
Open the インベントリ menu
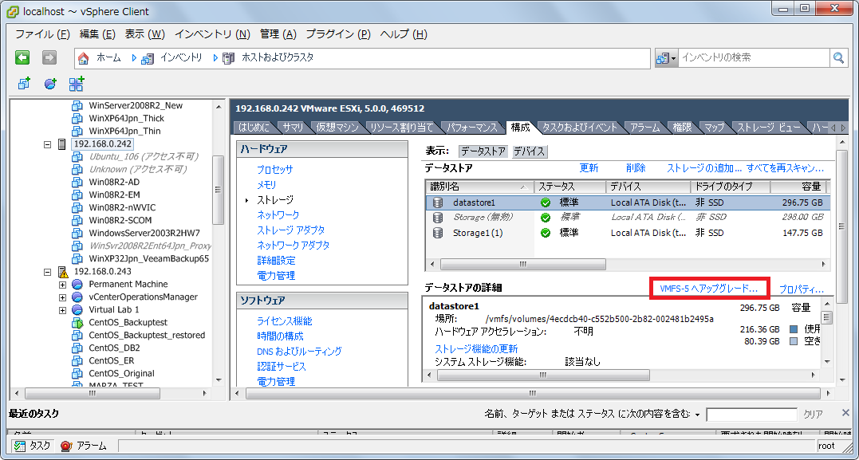coord(213,34)
